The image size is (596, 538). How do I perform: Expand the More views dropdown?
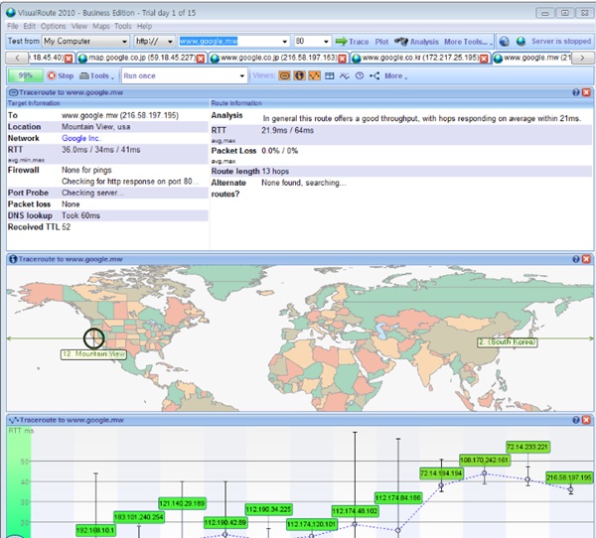click(395, 76)
